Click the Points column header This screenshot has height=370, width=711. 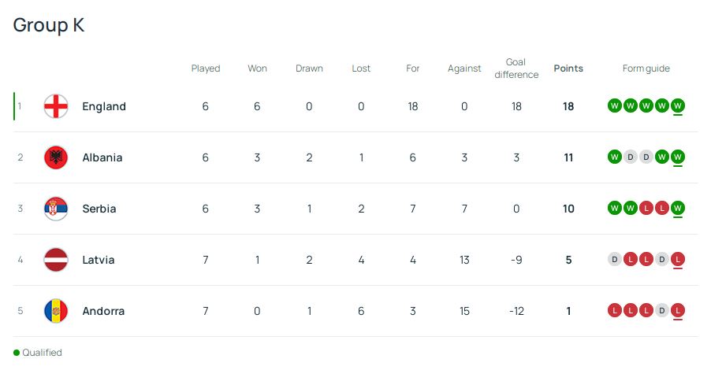(x=568, y=68)
